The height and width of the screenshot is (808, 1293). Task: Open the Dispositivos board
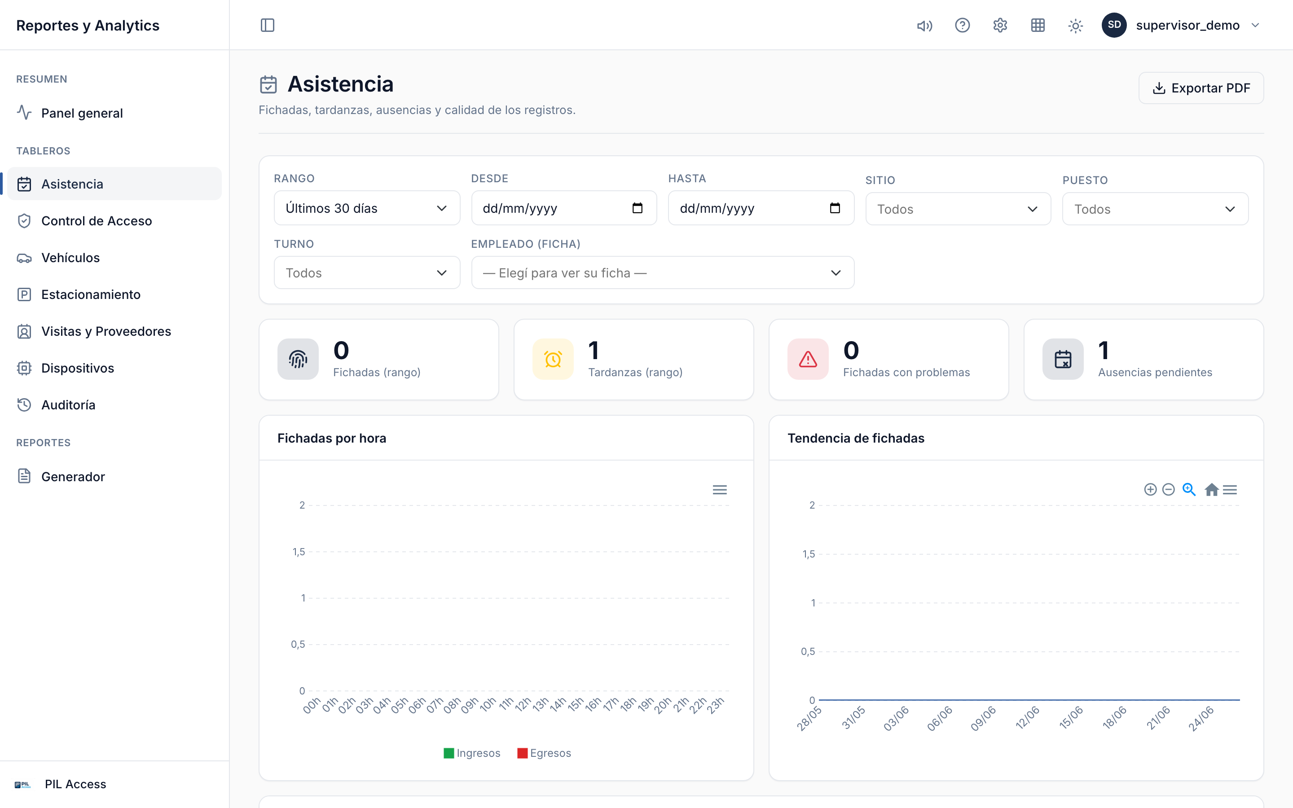(114, 368)
